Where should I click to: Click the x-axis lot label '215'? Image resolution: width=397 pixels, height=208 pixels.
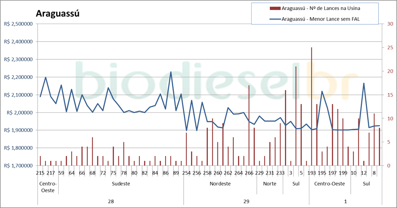point(40,173)
